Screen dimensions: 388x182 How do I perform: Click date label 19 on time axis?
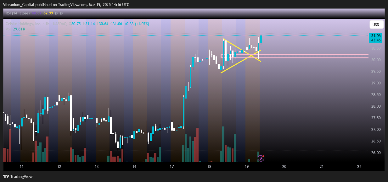[x=247, y=167]
